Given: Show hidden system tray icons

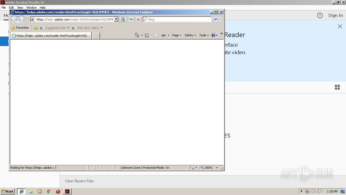Looking at the screenshot, I should 301,191.
